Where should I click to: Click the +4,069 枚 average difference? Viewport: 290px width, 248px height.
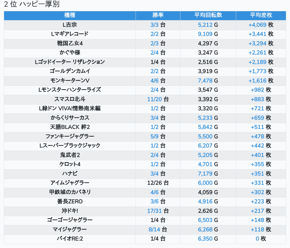261,25
